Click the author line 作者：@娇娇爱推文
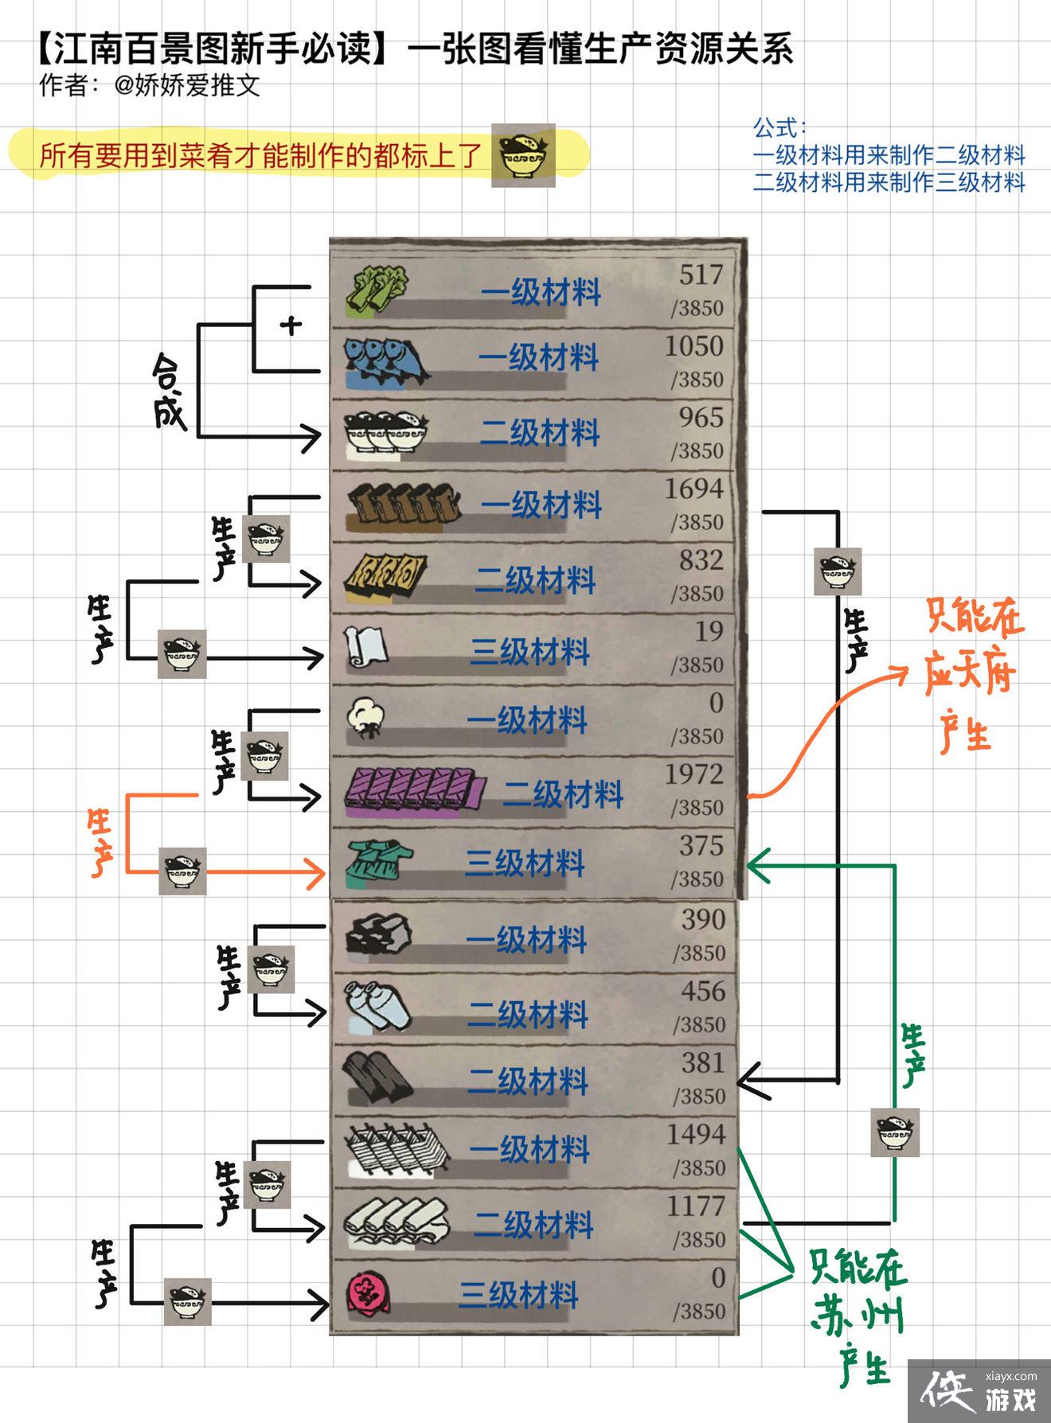The image size is (1051, 1423). click(150, 85)
